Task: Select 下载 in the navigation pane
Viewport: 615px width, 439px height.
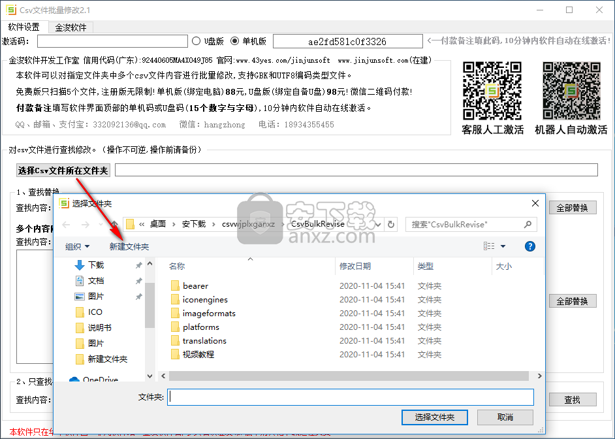Action: 96,265
